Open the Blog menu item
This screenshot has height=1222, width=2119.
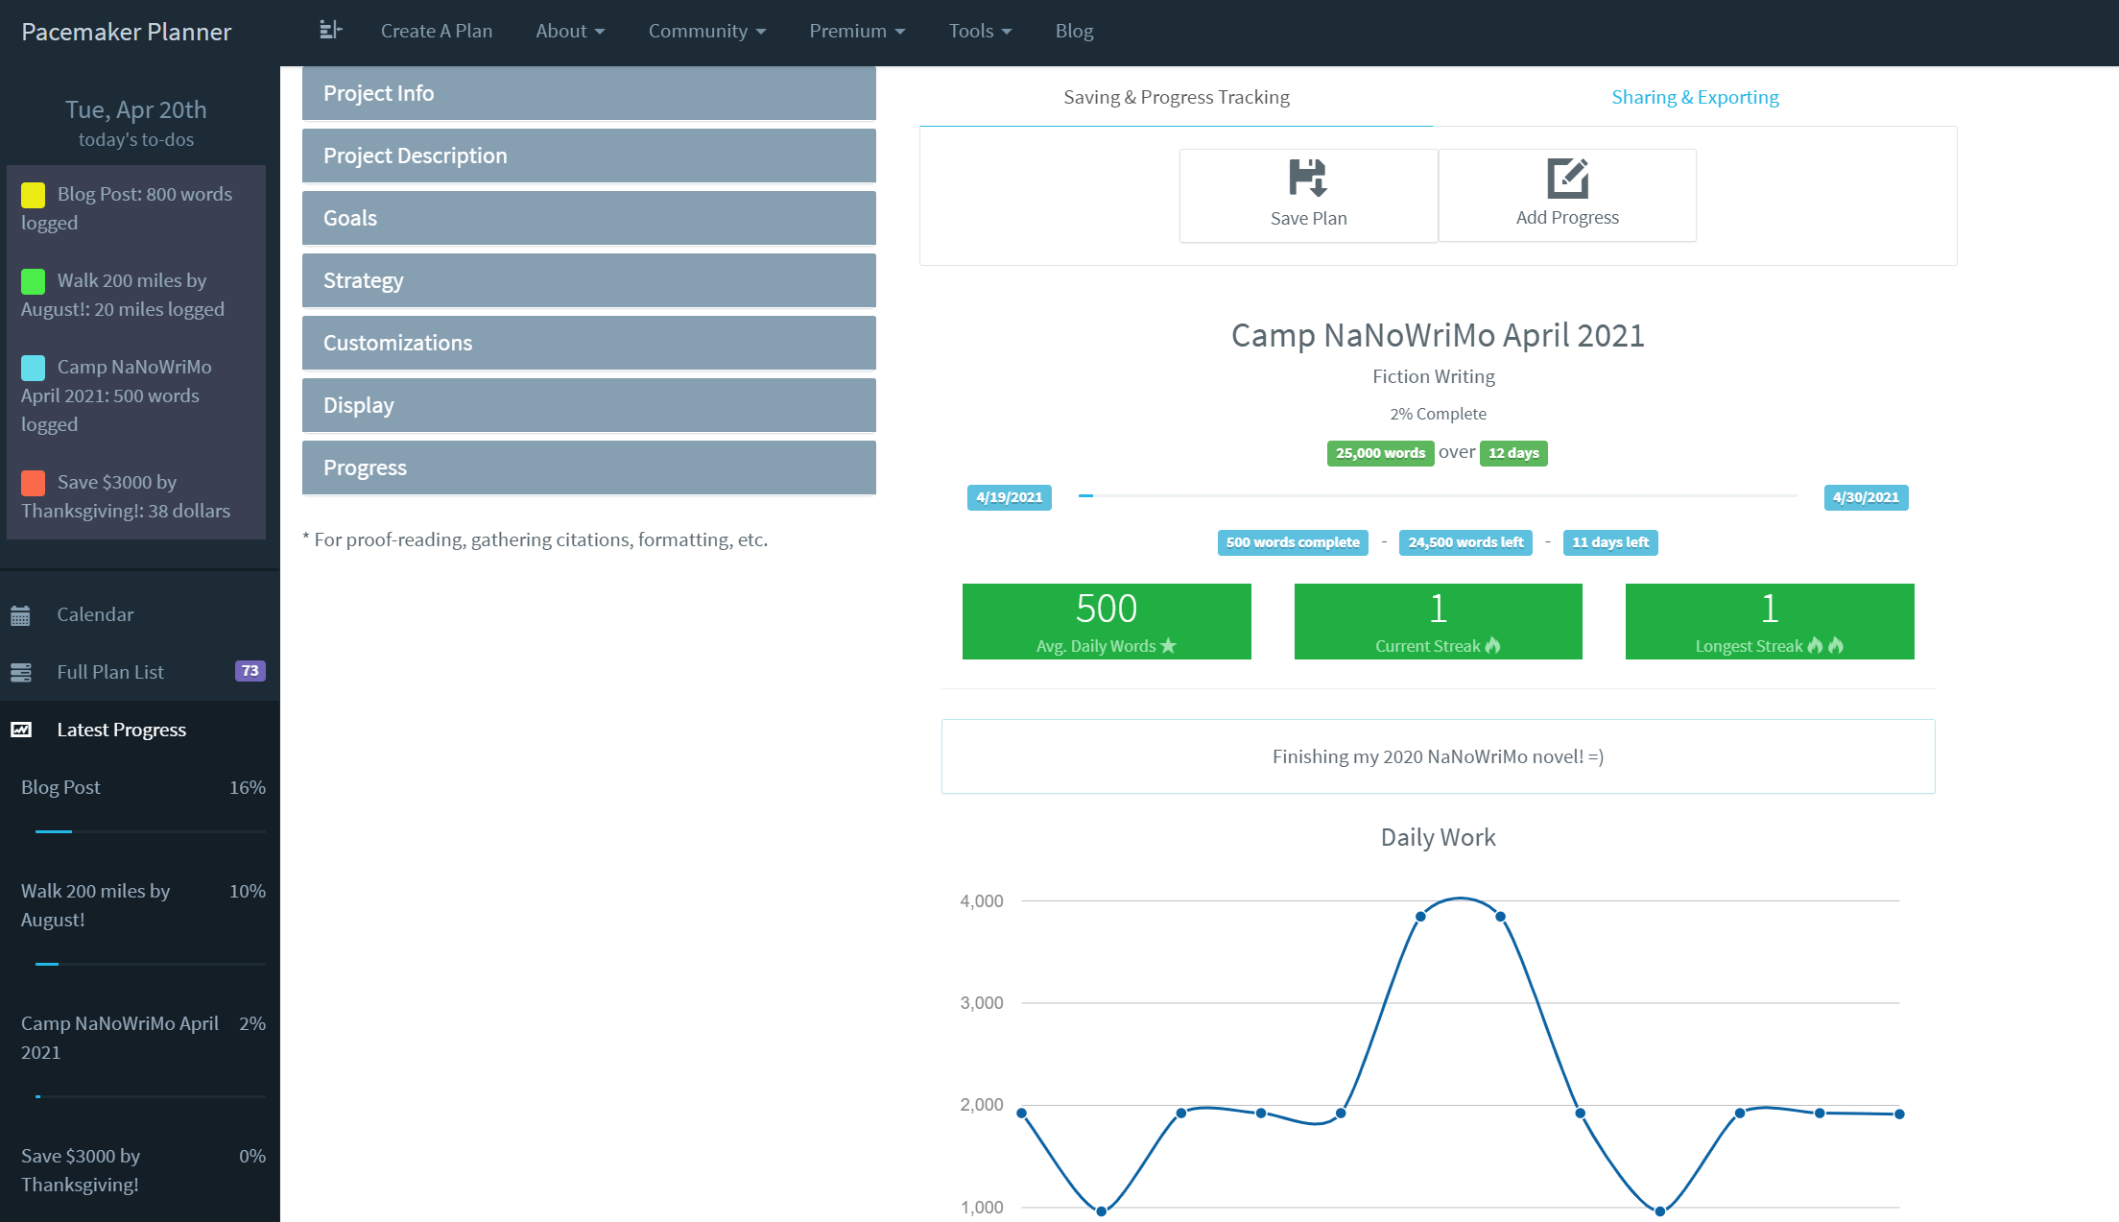click(x=1073, y=30)
